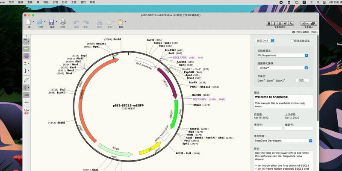Select the light green AmpR feature arrow
342x171 pixels.
(115, 150)
